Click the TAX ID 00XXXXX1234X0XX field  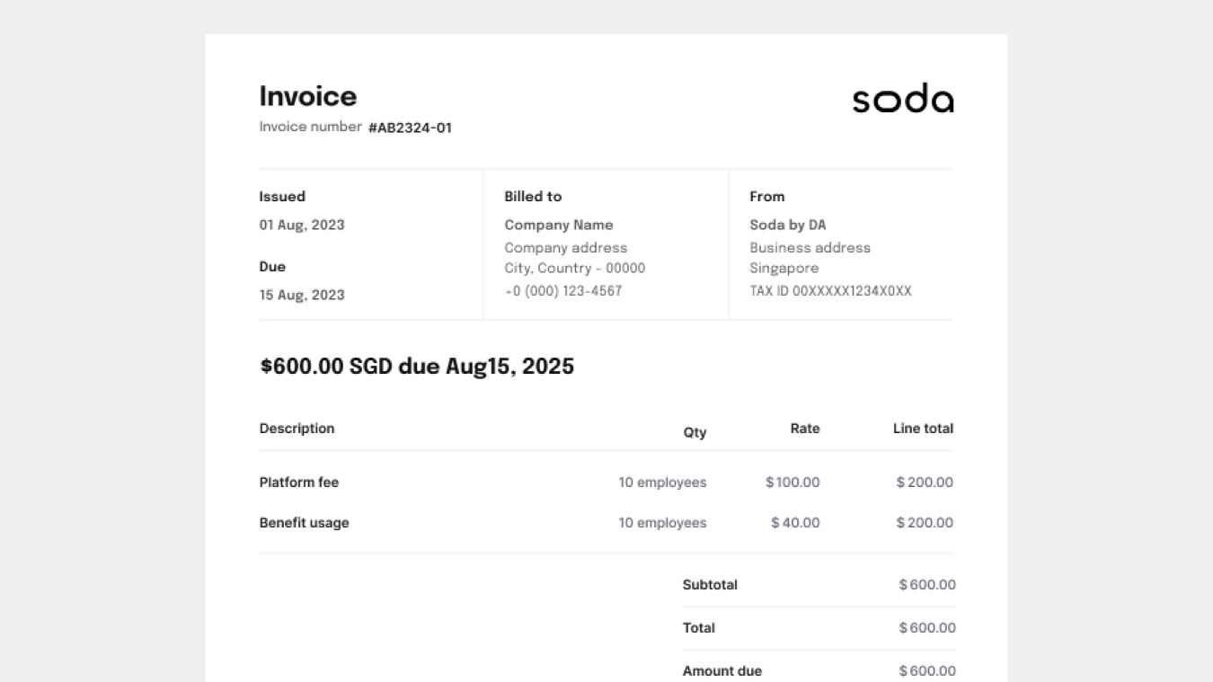point(830,290)
